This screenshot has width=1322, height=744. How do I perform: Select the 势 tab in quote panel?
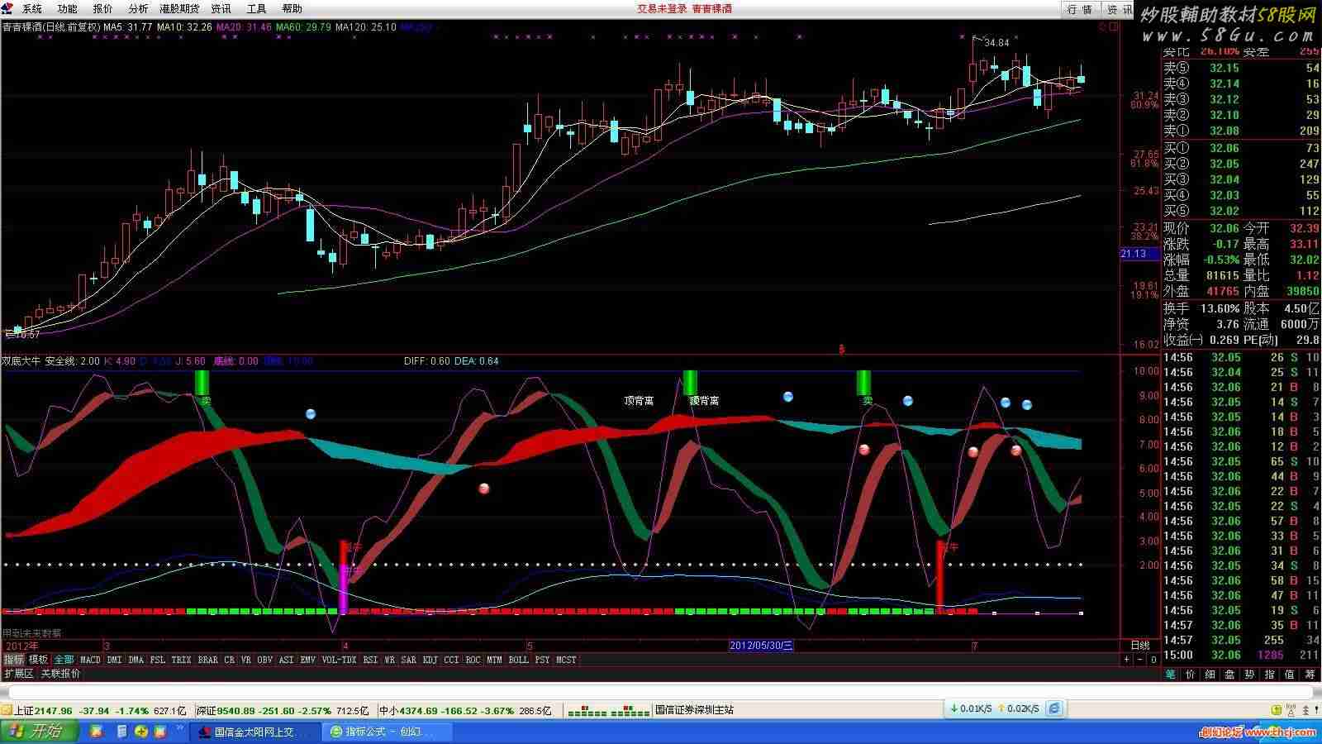point(1249,675)
